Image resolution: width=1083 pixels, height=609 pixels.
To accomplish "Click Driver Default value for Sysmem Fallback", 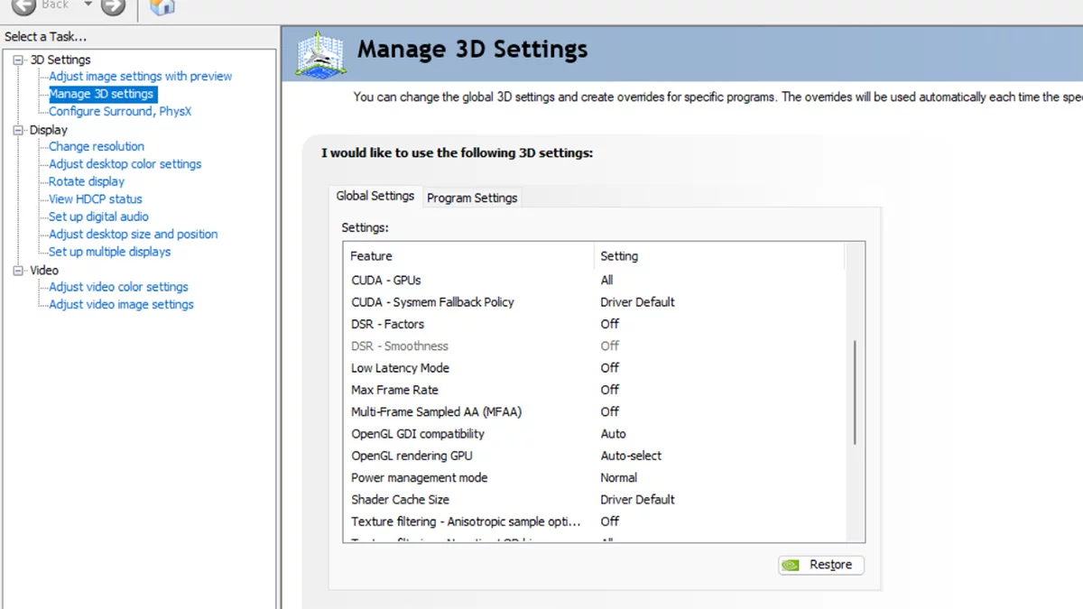I will coord(637,302).
